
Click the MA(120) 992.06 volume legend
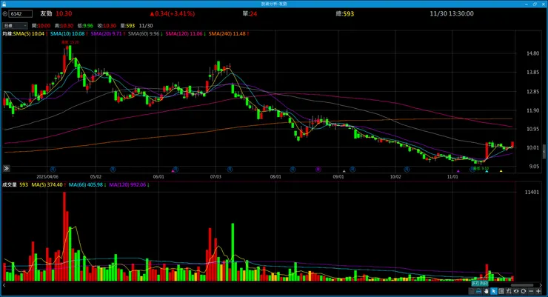pyautogui.click(x=127, y=185)
